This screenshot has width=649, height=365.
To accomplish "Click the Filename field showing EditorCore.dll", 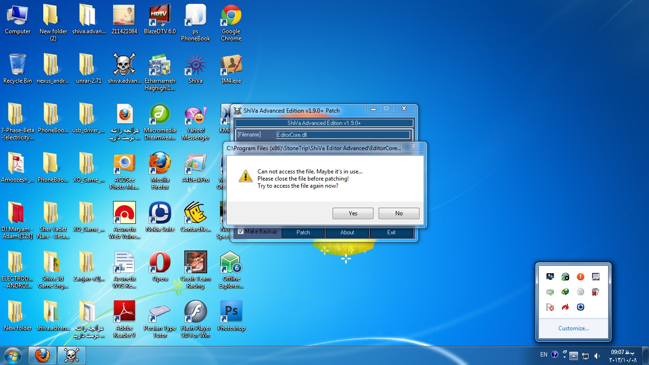I will (343, 135).
